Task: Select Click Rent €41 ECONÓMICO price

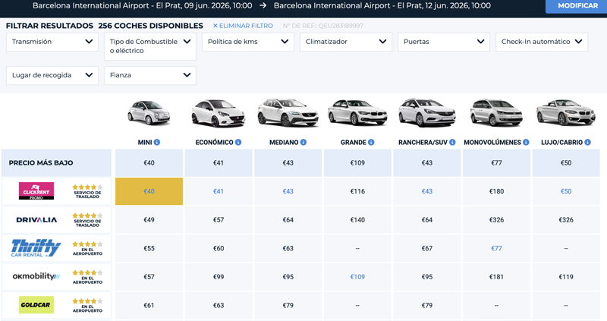Action: click(219, 191)
